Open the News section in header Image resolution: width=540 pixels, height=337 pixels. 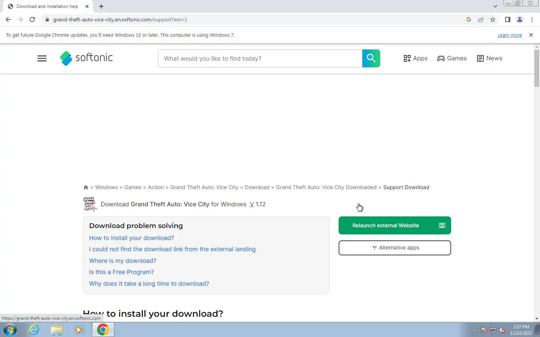tap(489, 58)
